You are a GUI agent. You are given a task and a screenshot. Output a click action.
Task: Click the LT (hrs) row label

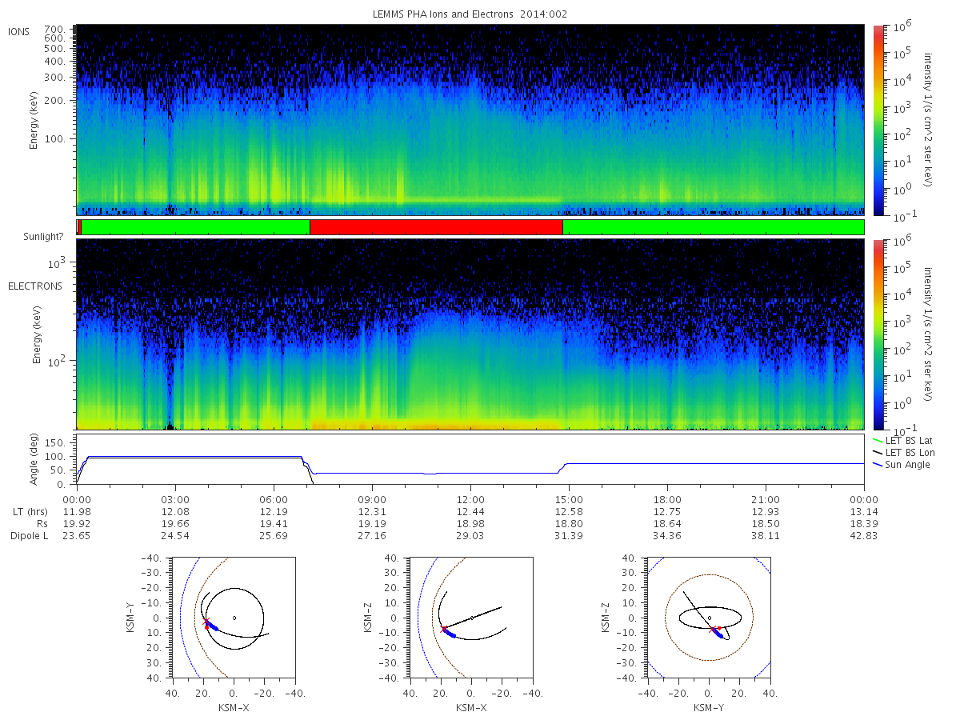pyautogui.click(x=29, y=512)
